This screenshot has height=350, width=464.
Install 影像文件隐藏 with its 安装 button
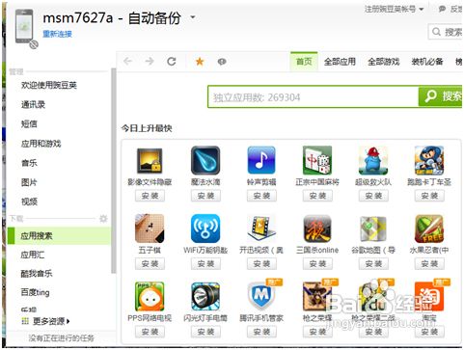pos(150,196)
